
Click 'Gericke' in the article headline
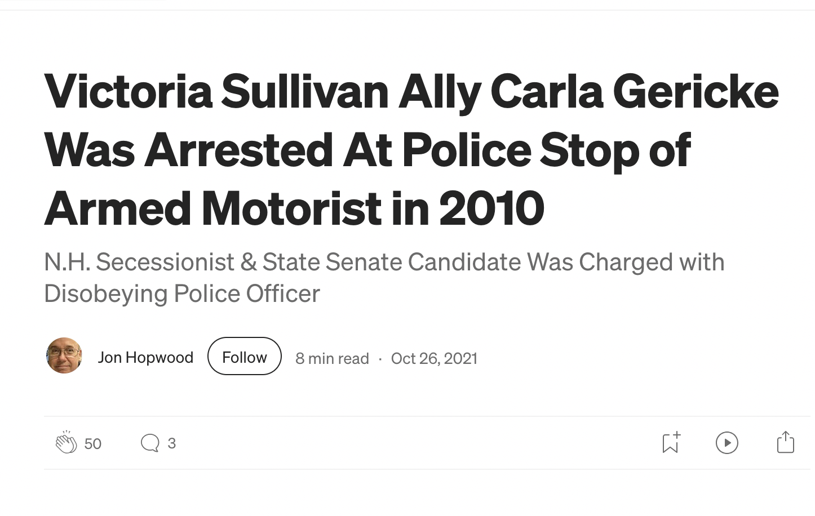coord(695,91)
